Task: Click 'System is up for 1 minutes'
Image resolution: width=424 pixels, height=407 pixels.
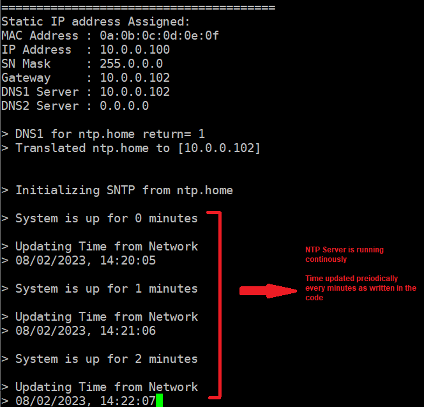Action: 107,289
